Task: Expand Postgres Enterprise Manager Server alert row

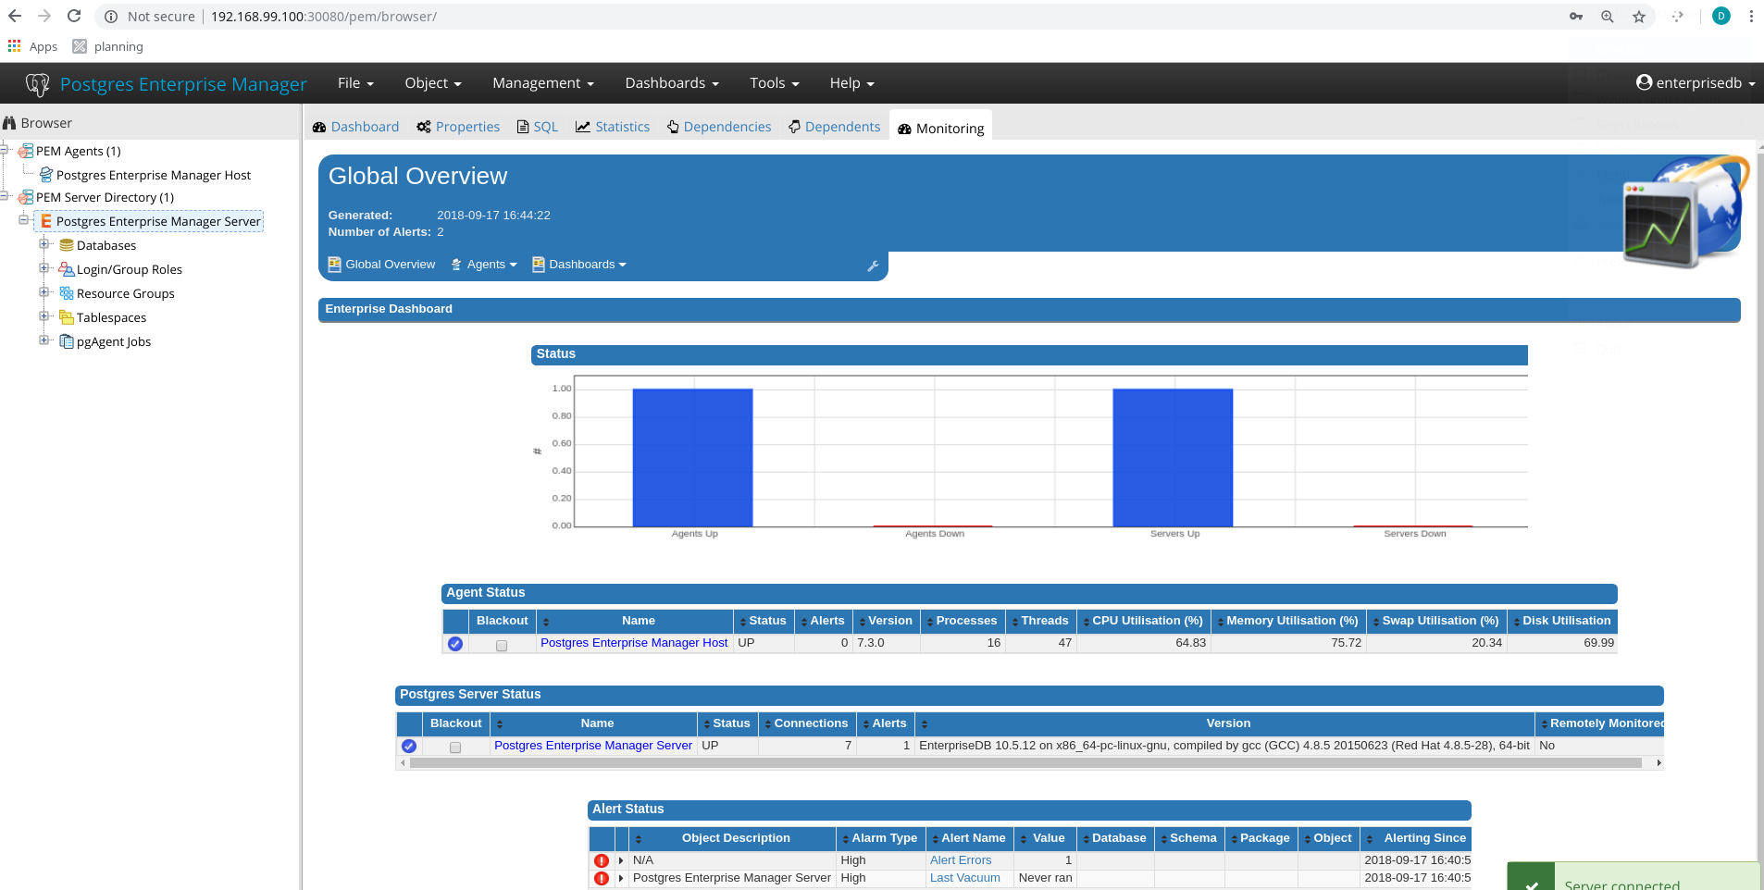Action: (621, 878)
